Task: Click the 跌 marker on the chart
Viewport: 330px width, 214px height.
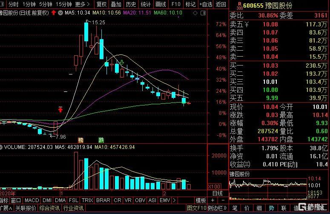Action: tap(101, 140)
